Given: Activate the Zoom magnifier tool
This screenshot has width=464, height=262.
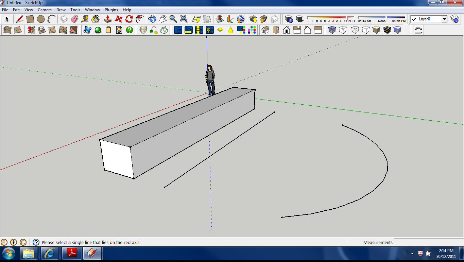Looking at the screenshot, I should [x=173, y=19].
